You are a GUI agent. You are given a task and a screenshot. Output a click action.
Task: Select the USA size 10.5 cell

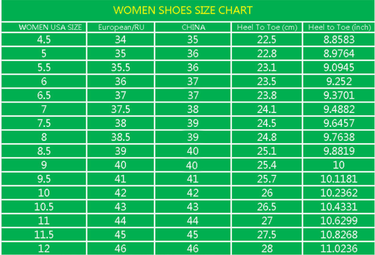tap(44, 206)
